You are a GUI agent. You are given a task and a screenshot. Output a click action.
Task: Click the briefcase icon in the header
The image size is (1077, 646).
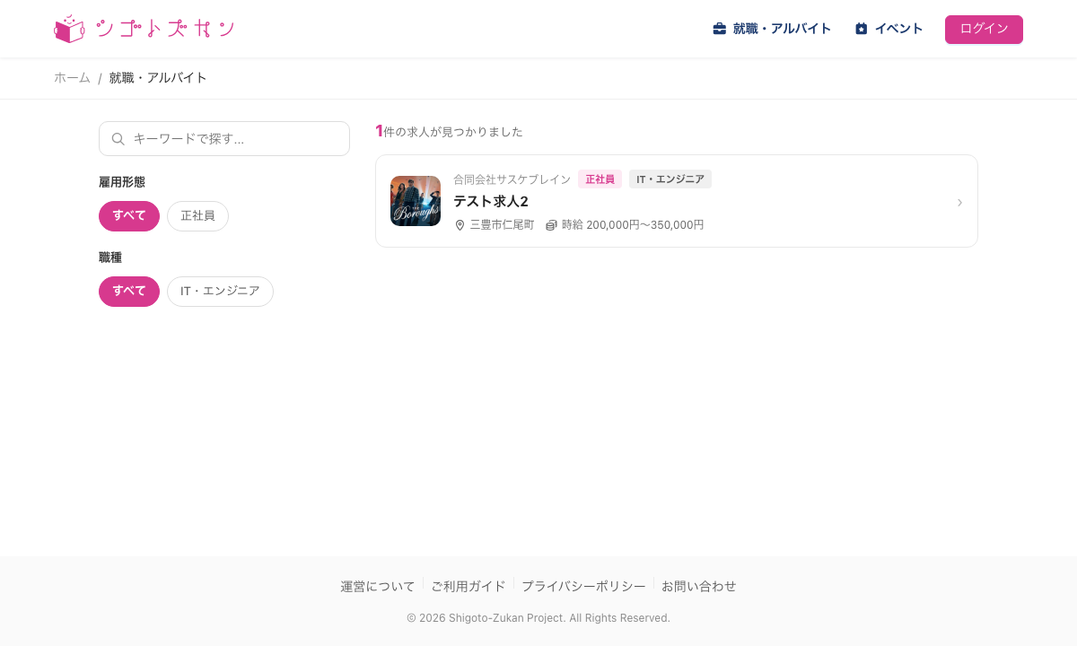coord(720,29)
